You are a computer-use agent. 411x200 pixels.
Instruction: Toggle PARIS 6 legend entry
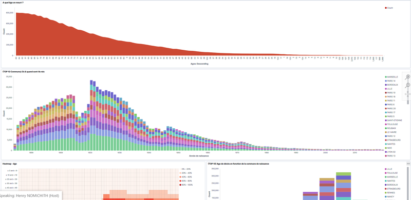(389, 105)
